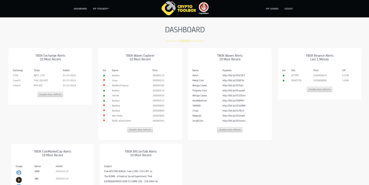
Task: Click the 02-24-2019 added date
Action: click(69, 75)
